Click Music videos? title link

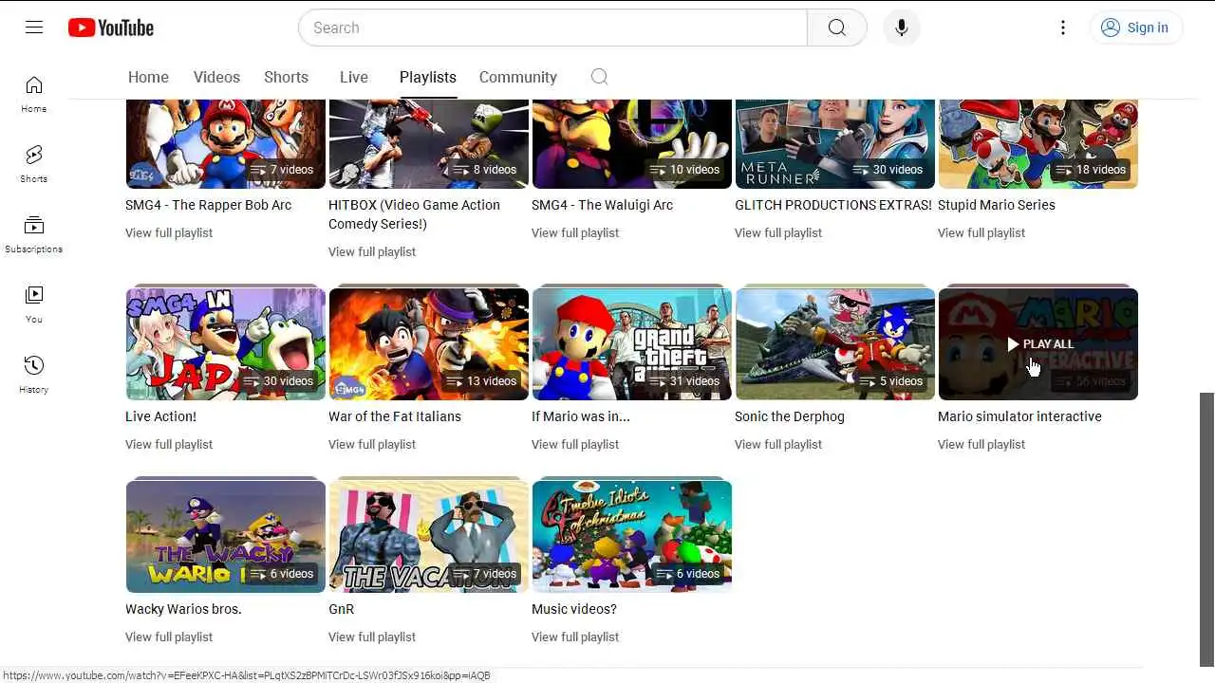click(574, 609)
